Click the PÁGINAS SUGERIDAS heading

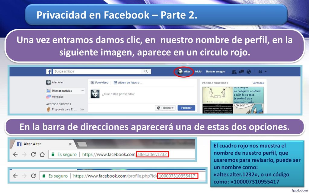click(215, 83)
